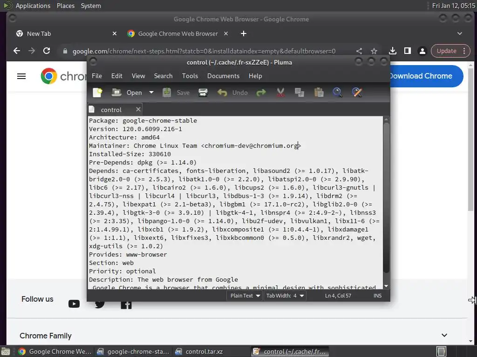The image size is (477, 357).
Task: Open the Places menu in top panel
Action: click(x=65, y=6)
